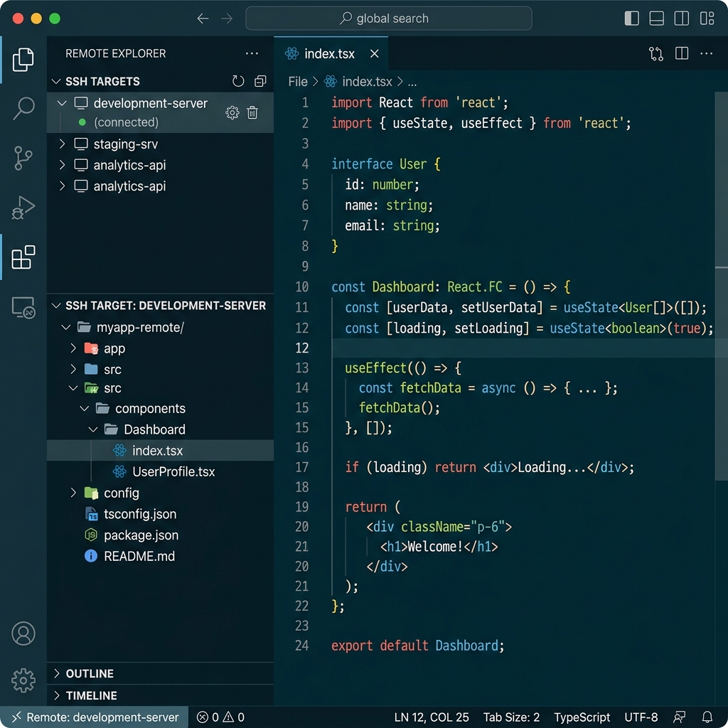The height and width of the screenshot is (728, 728).
Task: Select index.tsx in the file tree
Action: [x=160, y=450]
